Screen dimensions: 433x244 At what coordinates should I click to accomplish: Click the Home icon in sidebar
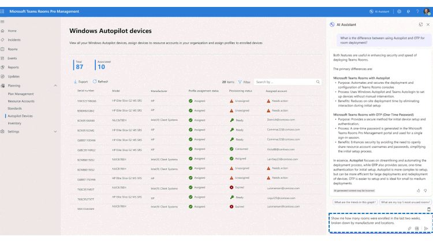[2, 31]
